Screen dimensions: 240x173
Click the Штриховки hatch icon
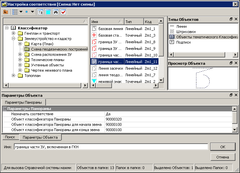pyautogui.click(x=172, y=32)
